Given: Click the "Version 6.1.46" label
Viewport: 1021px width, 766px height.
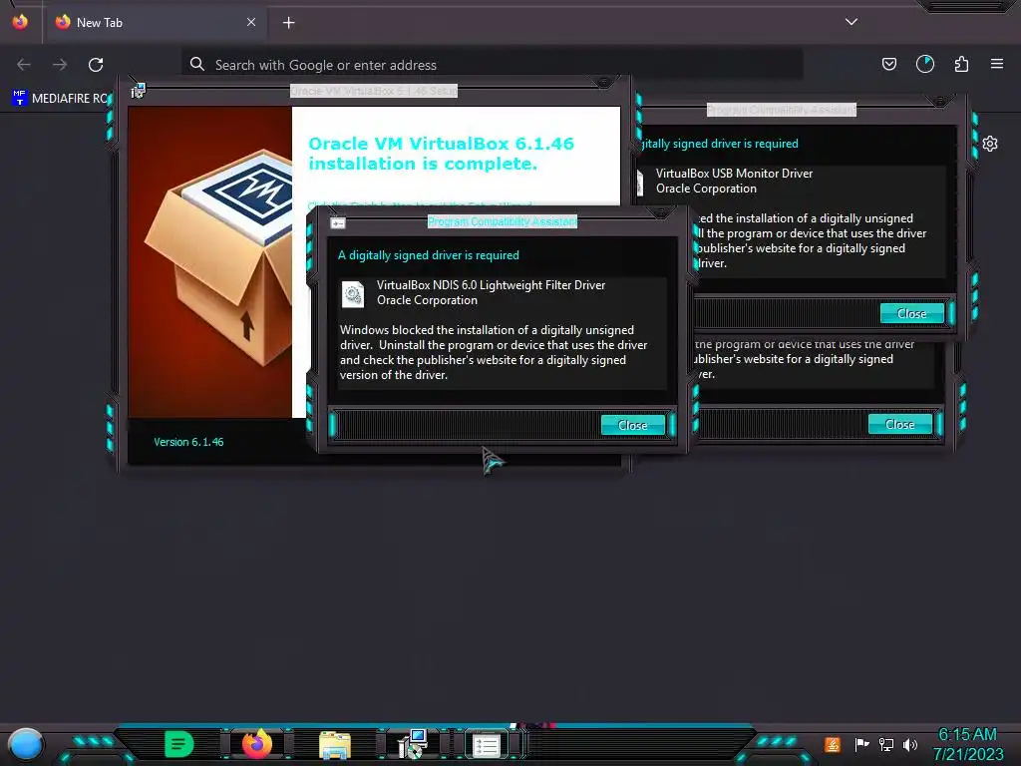Looking at the screenshot, I should 188,442.
